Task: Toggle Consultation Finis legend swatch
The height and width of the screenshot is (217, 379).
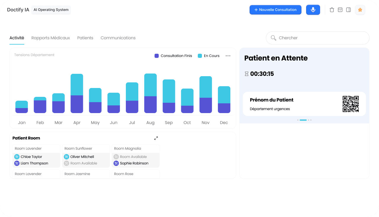Action: click(x=157, y=56)
